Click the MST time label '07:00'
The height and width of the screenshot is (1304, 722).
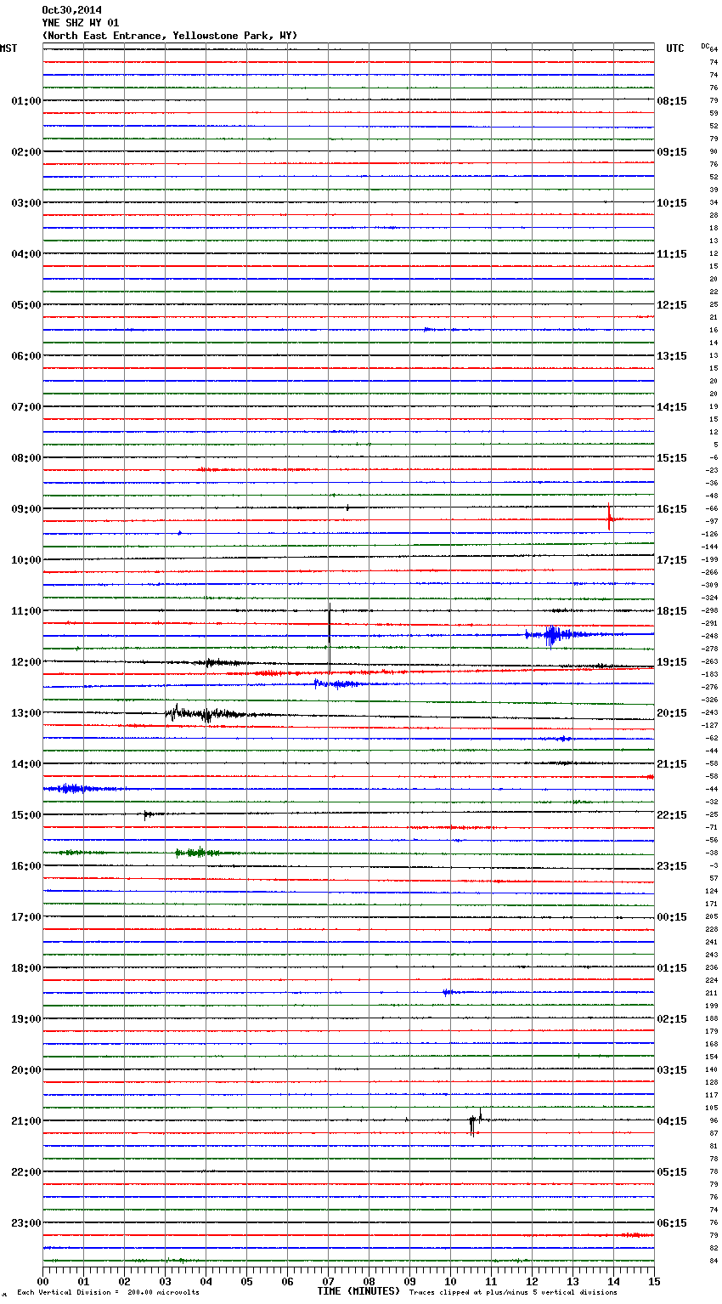coord(26,407)
